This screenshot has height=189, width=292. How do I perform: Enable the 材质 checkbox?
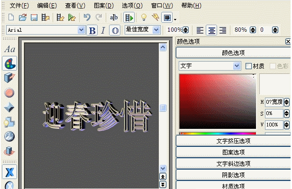pyautogui.click(x=248, y=66)
